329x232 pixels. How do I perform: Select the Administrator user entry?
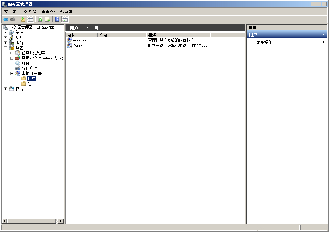pos(84,40)
